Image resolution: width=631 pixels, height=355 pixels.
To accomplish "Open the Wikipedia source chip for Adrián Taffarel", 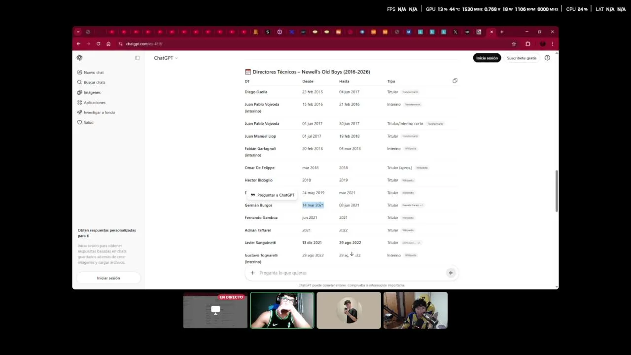I will click(408, 230).
